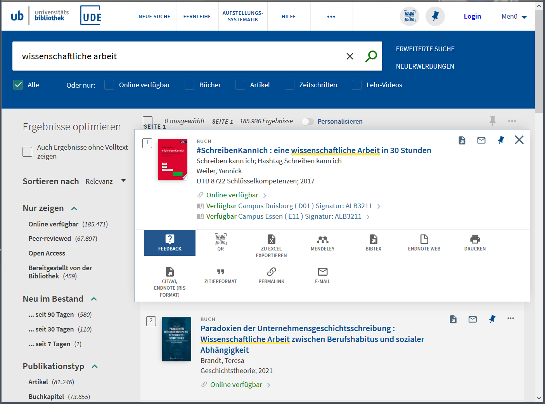Send first result to Mendeley

click(x=322, y=243)
